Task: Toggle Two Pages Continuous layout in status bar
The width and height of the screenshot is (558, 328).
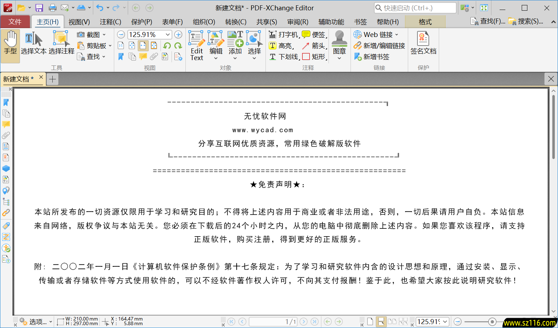Action: (403, 322)
